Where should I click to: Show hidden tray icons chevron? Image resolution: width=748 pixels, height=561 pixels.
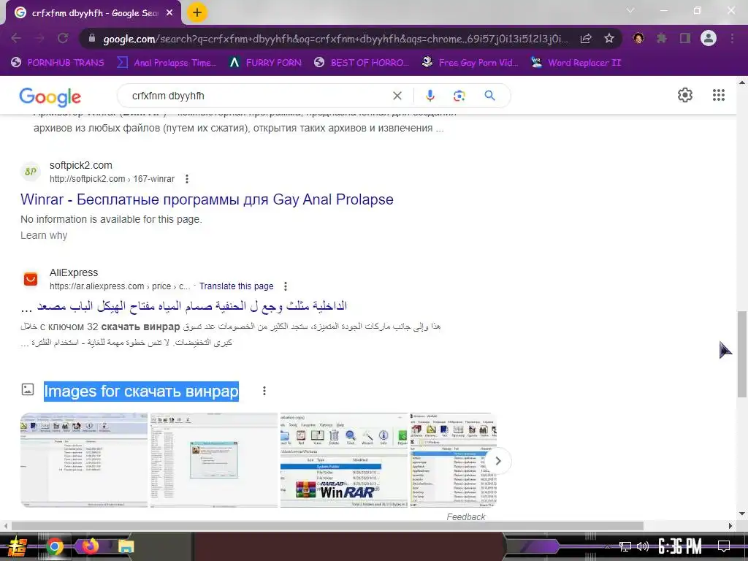pyautogui.click(x=607, y=546)
